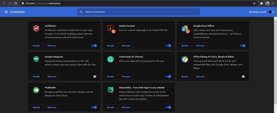Image resolution: width=277 pixels, height=113 pixels.
Task: Click the browser back arrow
Action: tap(4, 3)
